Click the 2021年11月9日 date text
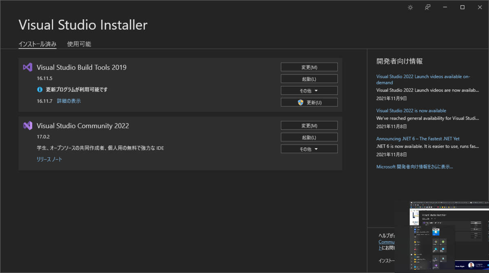 click(x=392, y=98)
